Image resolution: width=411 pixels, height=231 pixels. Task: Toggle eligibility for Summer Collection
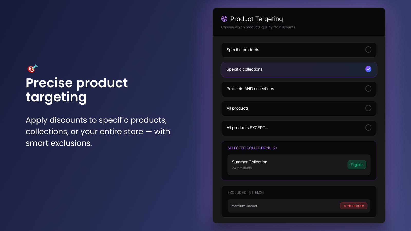[357, 165]
